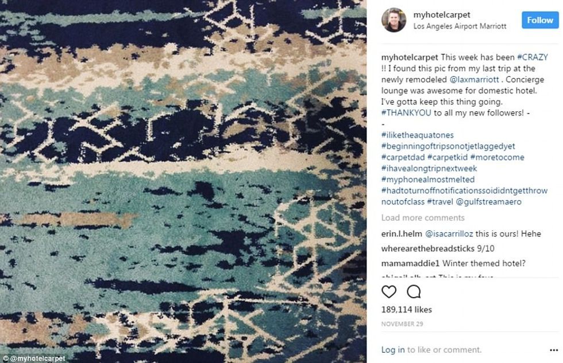Image resolution: width=563 pixels, height=363 pixels.
Task: View the 189,114 likes list
Action: pos(407,310)
